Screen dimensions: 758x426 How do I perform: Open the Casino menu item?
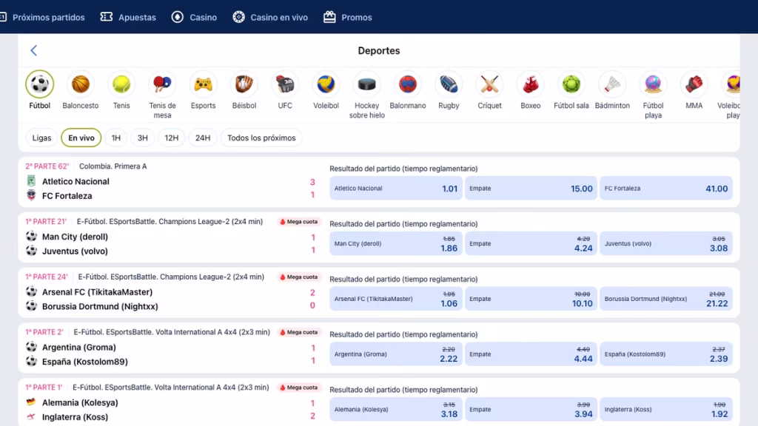tap(203, 18)
